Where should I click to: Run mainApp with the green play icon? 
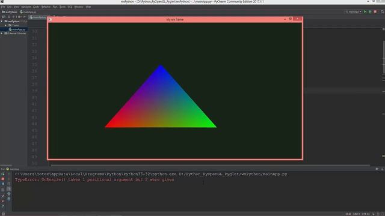coord(365,12)
